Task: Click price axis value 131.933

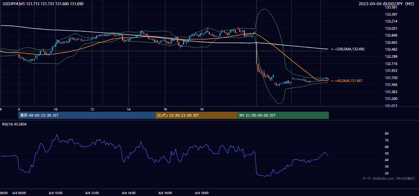Action: coord(391,71)
